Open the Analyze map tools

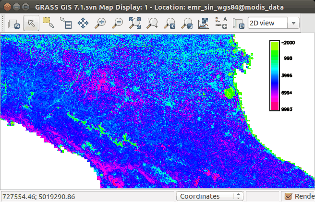click(x=204, y=23)
